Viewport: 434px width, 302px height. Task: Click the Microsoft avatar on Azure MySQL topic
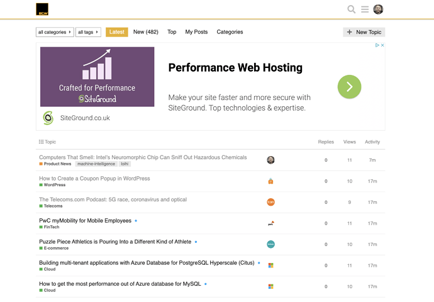click(270, 286)
